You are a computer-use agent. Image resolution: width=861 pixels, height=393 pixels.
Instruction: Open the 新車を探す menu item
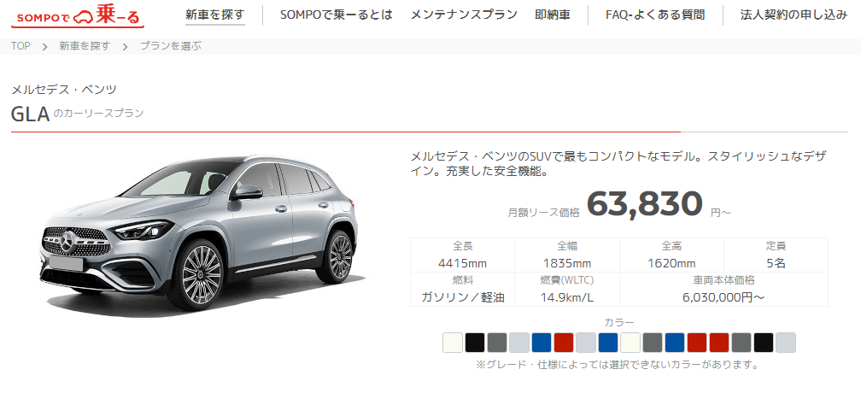tap(214, 15)
